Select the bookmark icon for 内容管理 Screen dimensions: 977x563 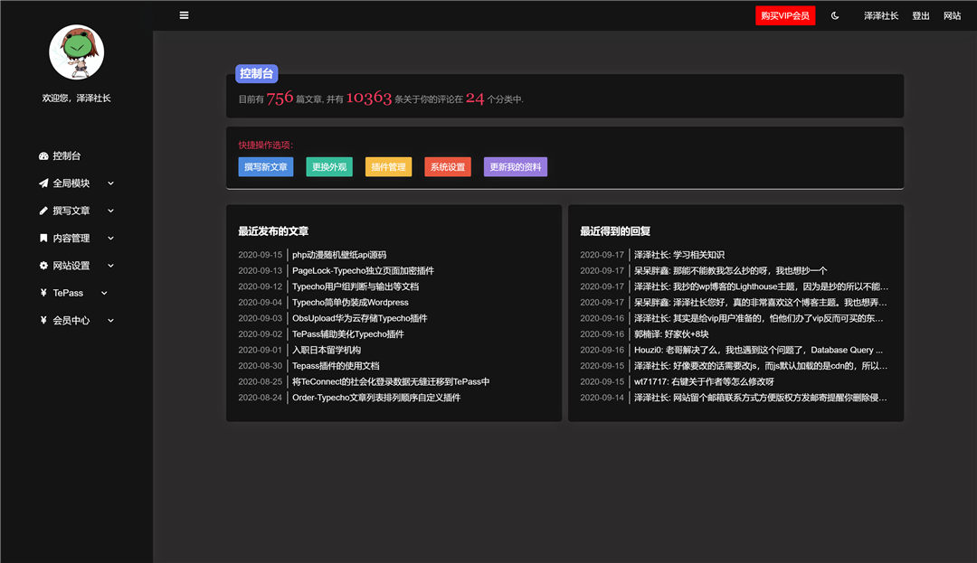pyautogui.click(x=43, y=238)
